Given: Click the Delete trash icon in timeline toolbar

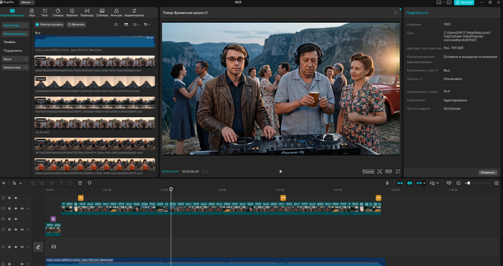Looking at the screenshot, I should coord(80,183).
